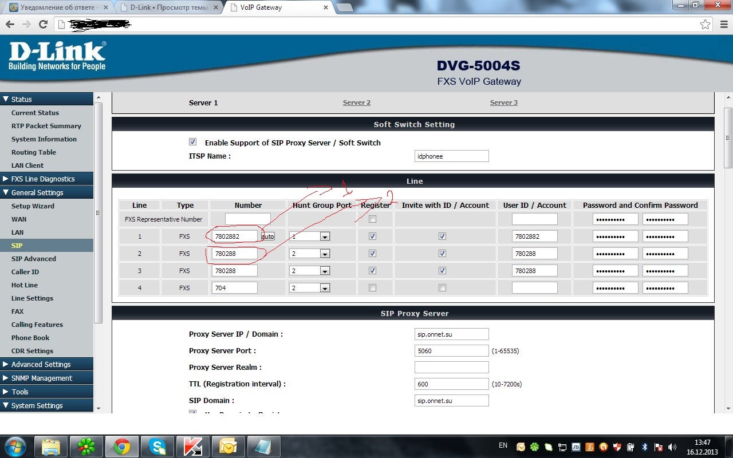Viewport: 733px width, 458px height.
Task: Open Action Center flag in the tray
Action: 658,447
